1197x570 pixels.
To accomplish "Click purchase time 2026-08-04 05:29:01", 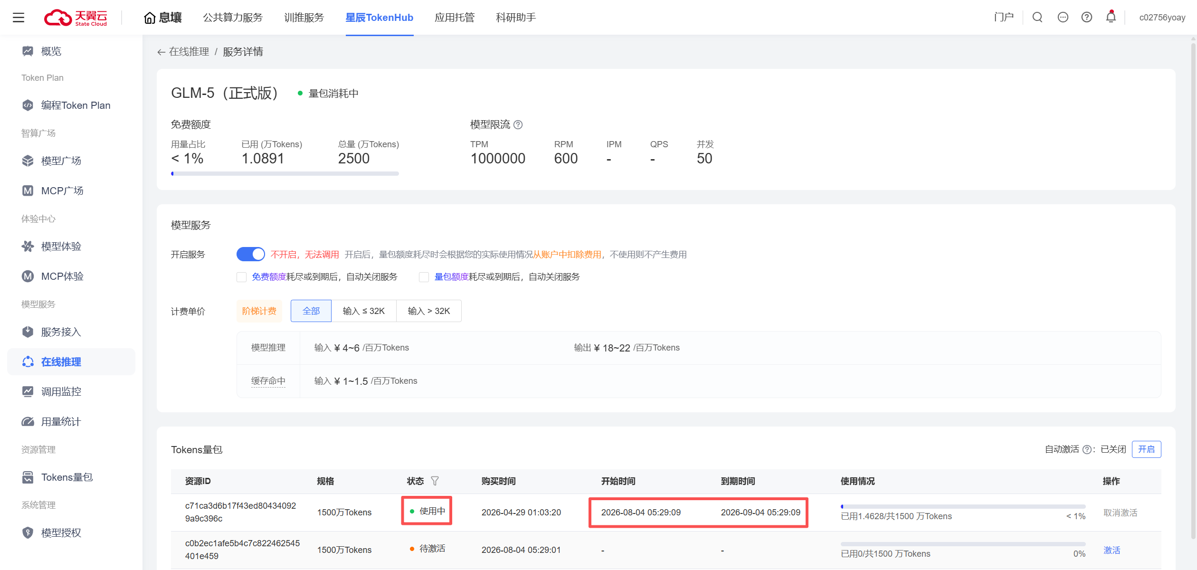I will pyautogui.click(x=521, y=550).
